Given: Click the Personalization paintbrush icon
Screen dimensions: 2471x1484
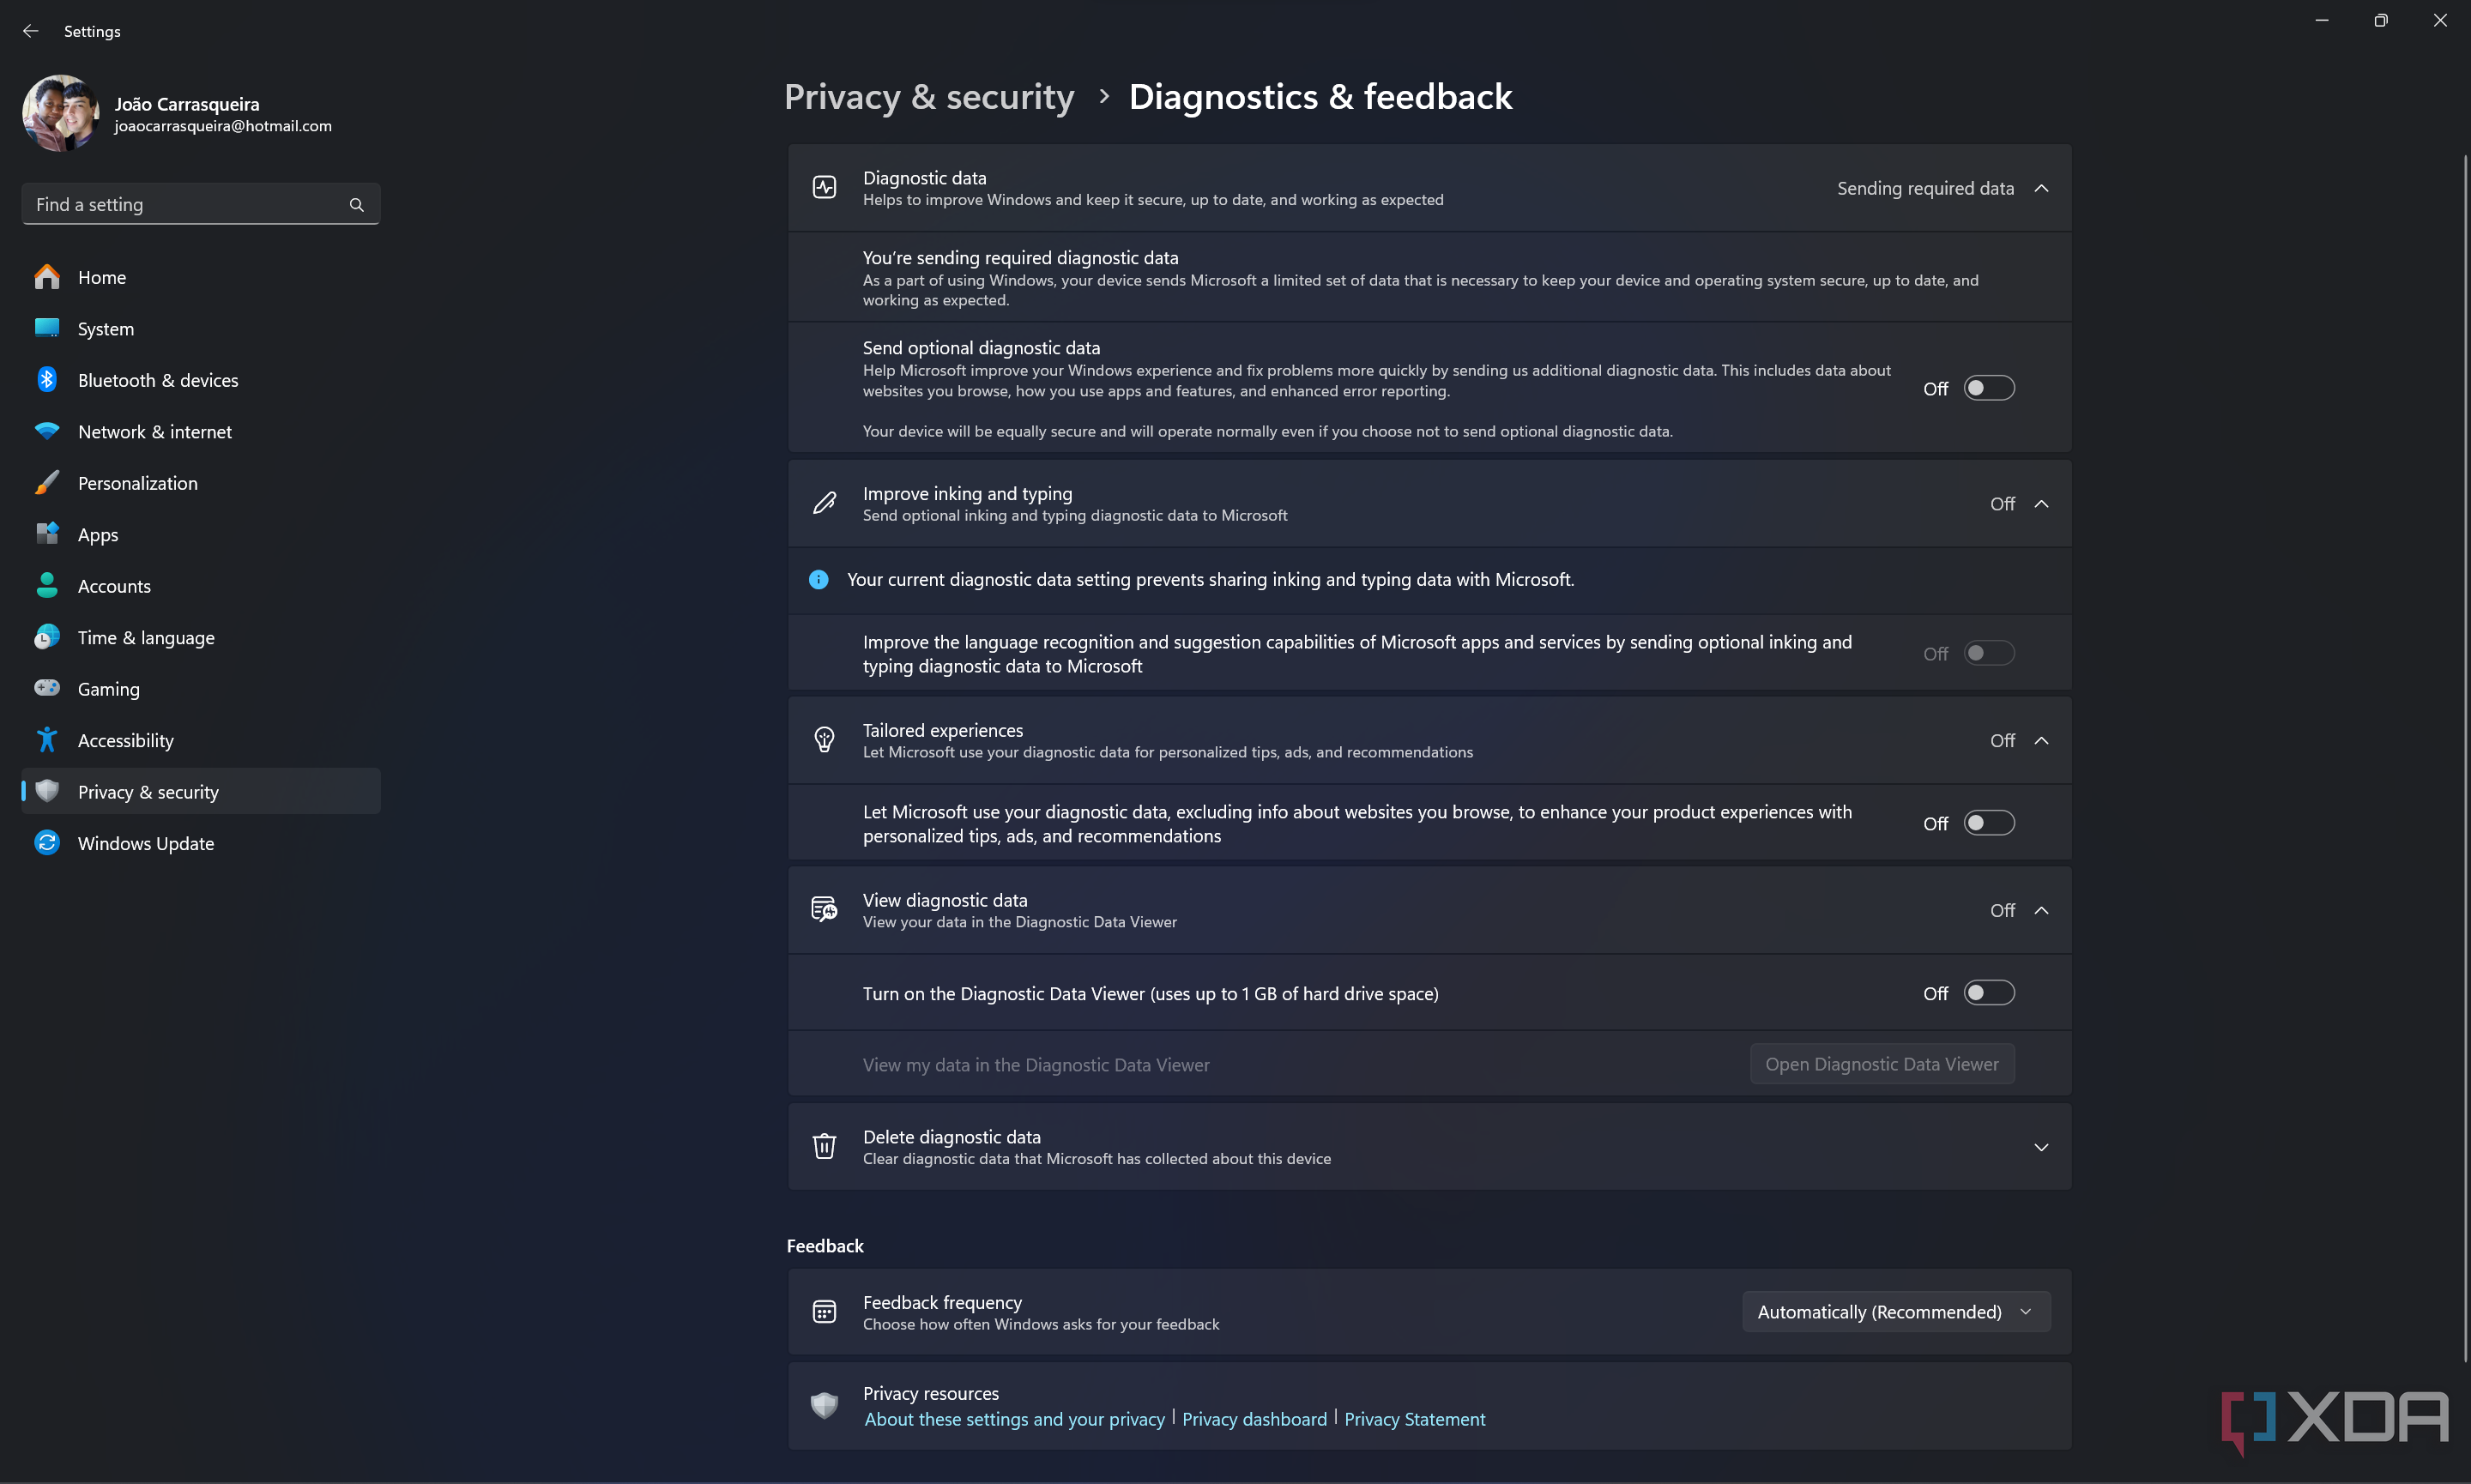Looking at the screenshot, I should pyautogui.click(x=47, y=483).
